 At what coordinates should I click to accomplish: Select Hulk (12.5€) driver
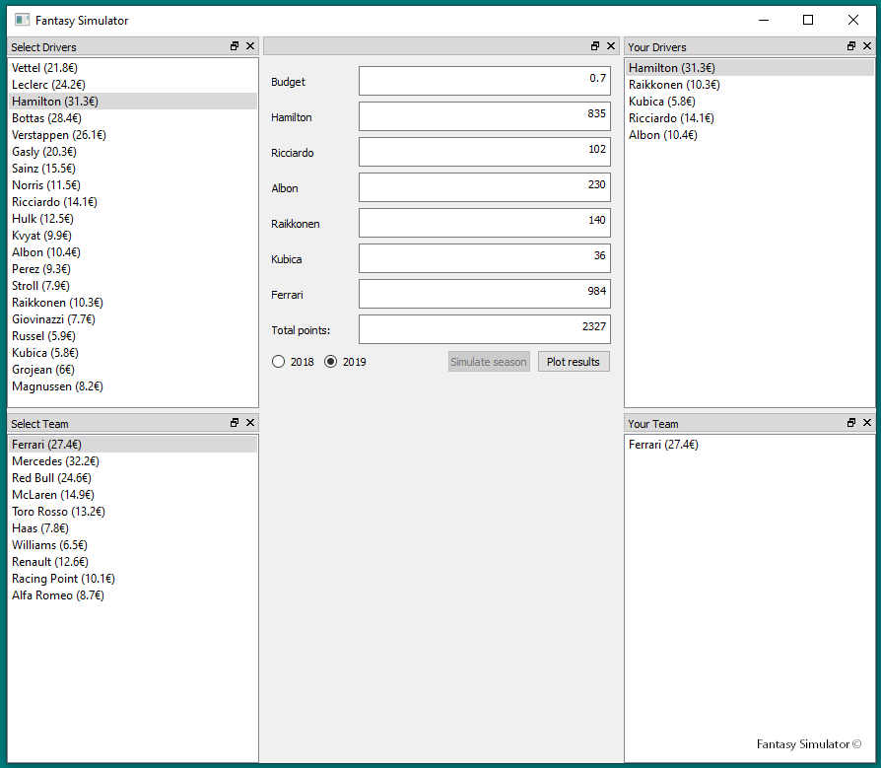pos(133,219)
